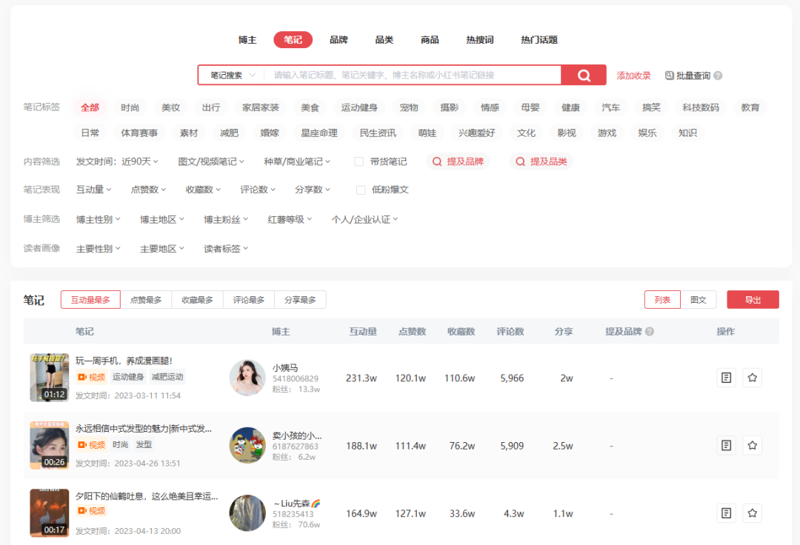Screen dimensions: 800x545
Task: Check the 低粉爆文 option
Action: (359, 189)
